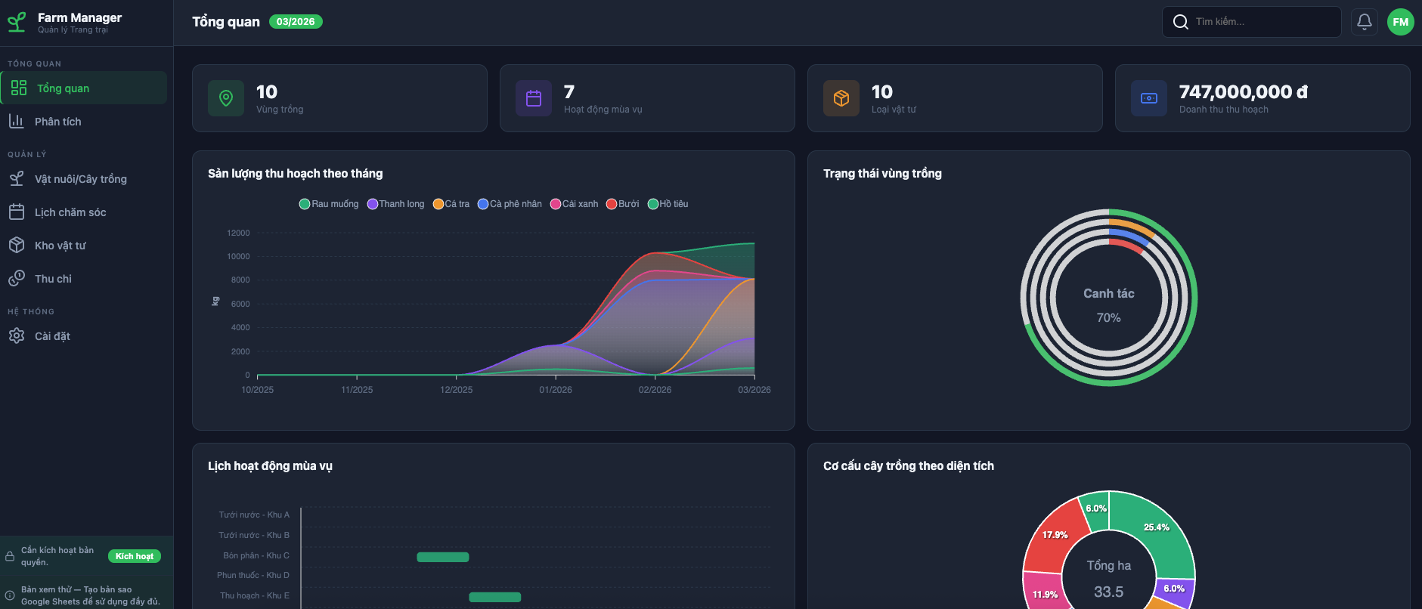Open the Phân tích menu item
Viewport: 1422px width, 609px height.
coord(57,122)
